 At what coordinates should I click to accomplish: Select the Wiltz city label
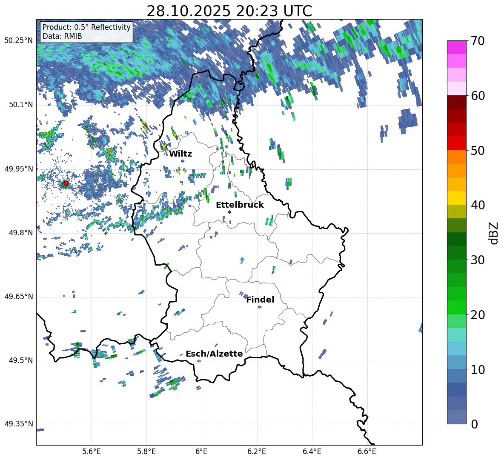(x=180, y=154)
